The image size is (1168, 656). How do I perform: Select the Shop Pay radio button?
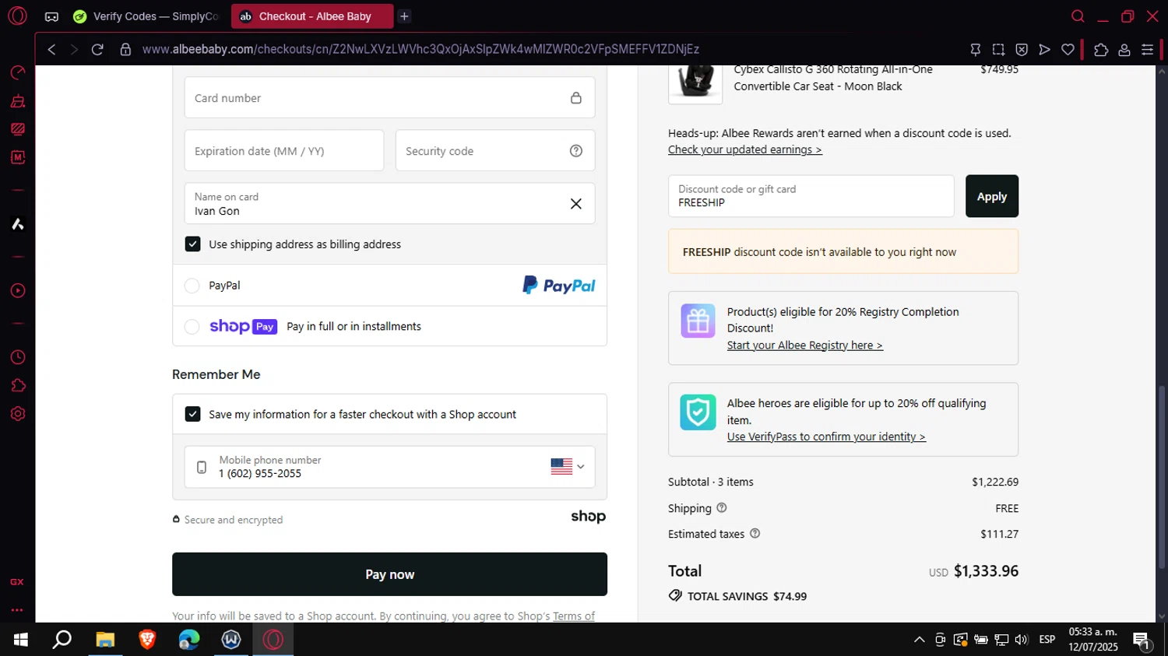(x=192, y=327)
